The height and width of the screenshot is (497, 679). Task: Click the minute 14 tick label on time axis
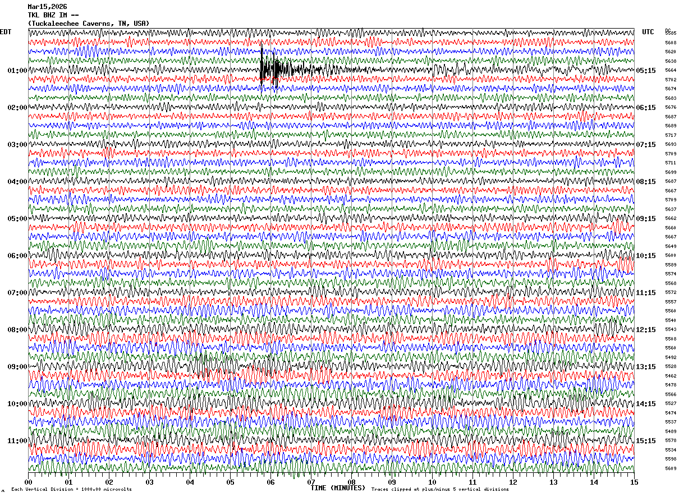(x=594, y=482)
